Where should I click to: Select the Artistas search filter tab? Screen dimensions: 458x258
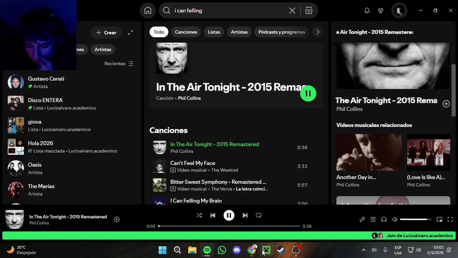[x=239, y=32]
